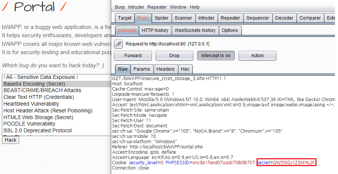
Task: Switch to the Hex view tab
Action: click(185, 69)
